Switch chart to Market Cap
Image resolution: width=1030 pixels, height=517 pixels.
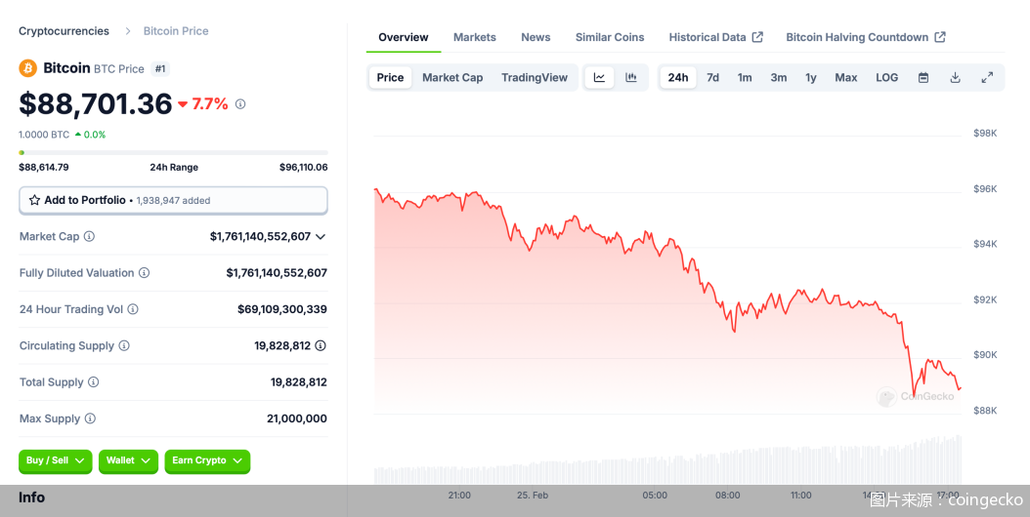[452, 78]
